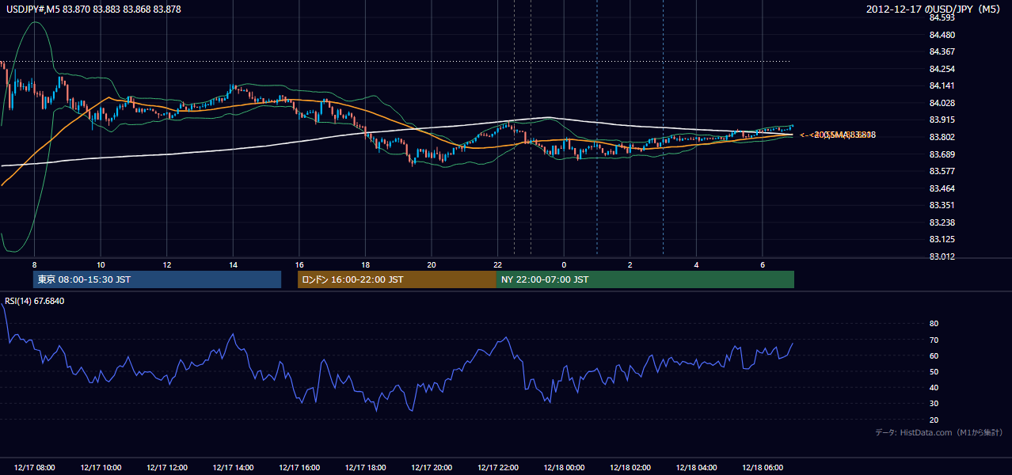Click hour tick '18' under the price chart

point(365,264)
